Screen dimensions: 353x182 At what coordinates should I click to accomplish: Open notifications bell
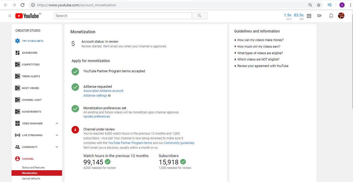pyautogui.click(x=331, y=16)
